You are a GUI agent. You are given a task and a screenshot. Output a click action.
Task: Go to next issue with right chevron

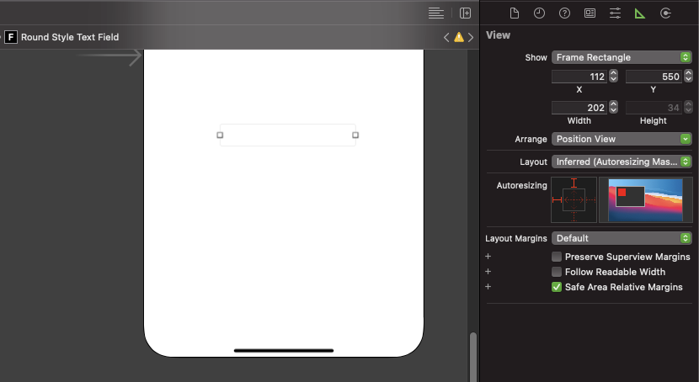tap(471, 37)
